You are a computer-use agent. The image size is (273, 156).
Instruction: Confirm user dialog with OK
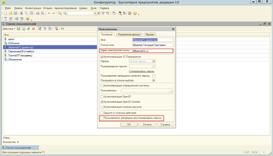(x=129, y=125)
